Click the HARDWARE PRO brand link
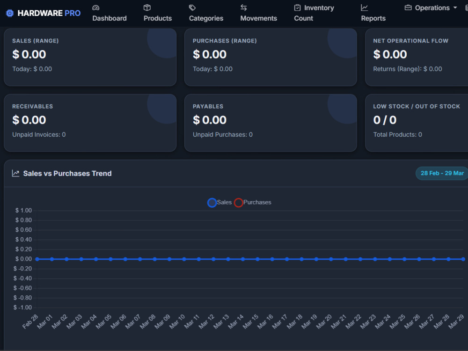The width and height of the screenshot is (468, 351). point(43,13)
